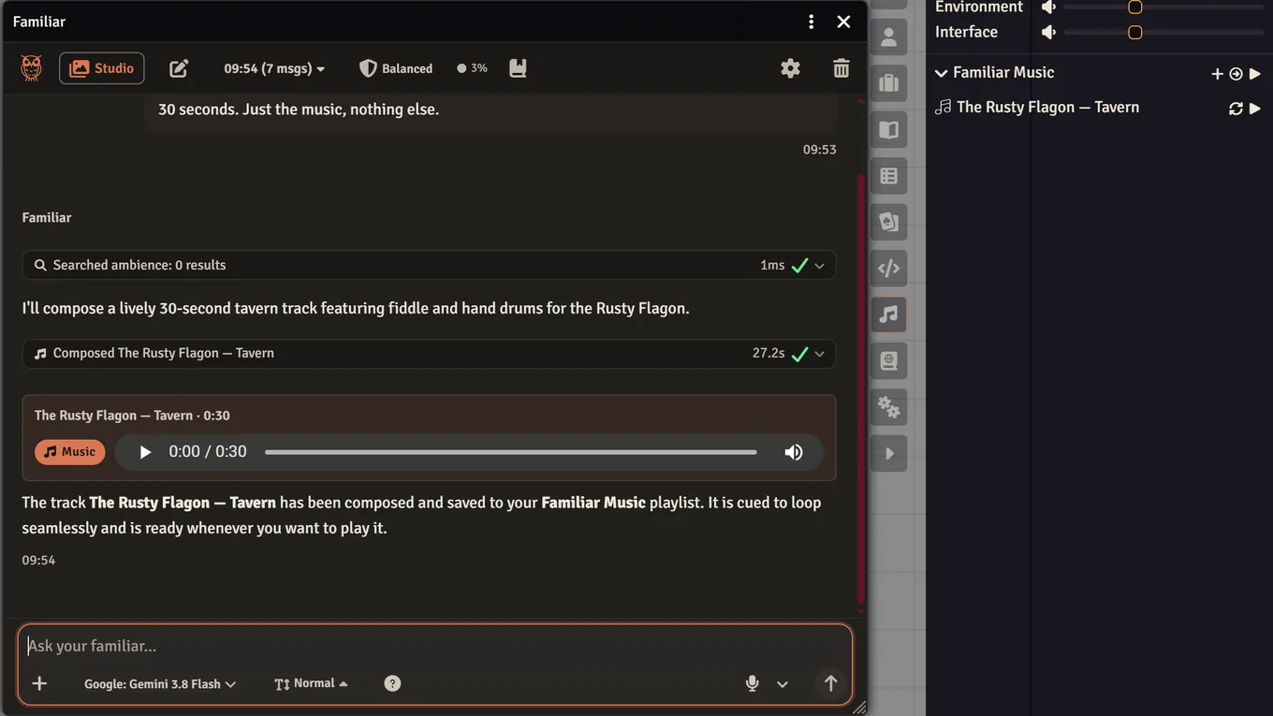1273x716 pixels.
Task: Focus the Ask your familiar input
Action: click(435, 646)
